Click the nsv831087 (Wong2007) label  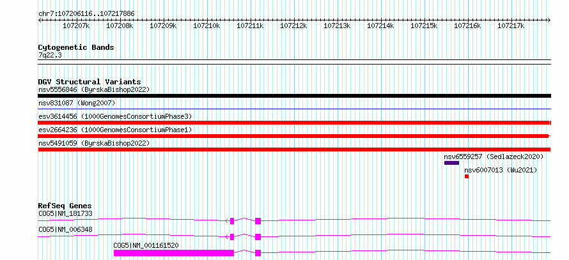click(x=77, y=103)
